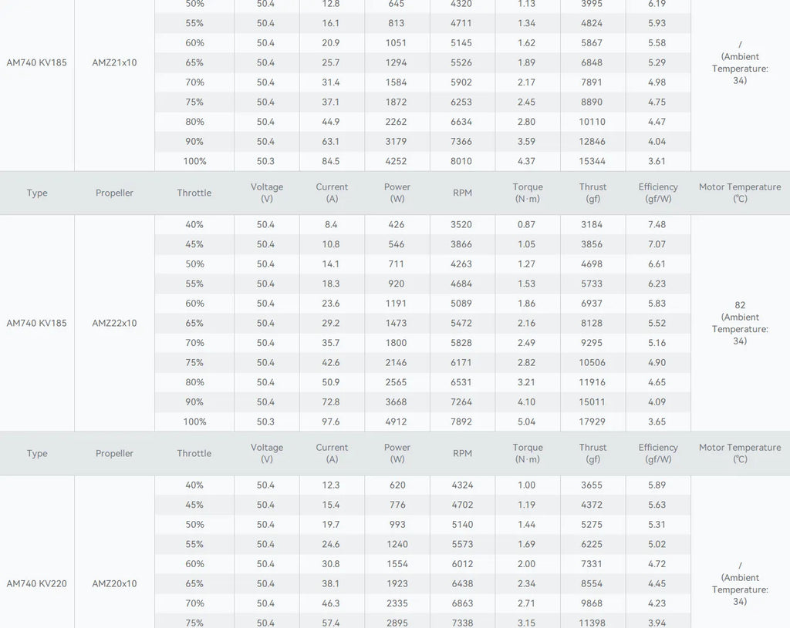The image size is (790, 628).
Task: Click torque value 0.87
Action: point(526,224)
